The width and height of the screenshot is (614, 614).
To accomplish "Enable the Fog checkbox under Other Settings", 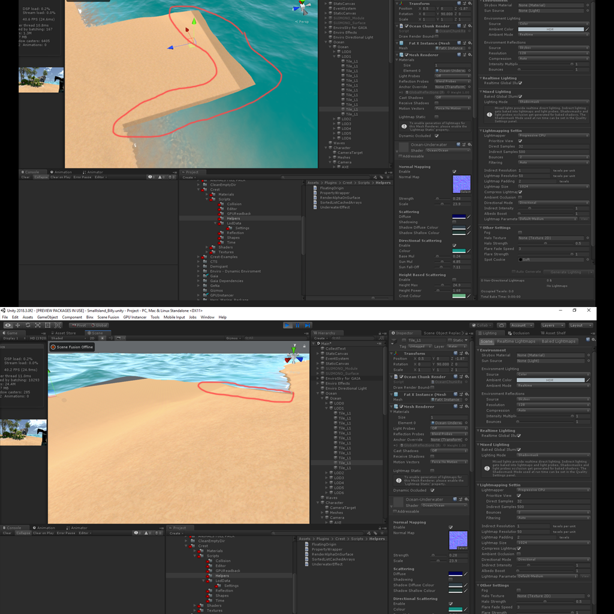I will coord(519,590).
